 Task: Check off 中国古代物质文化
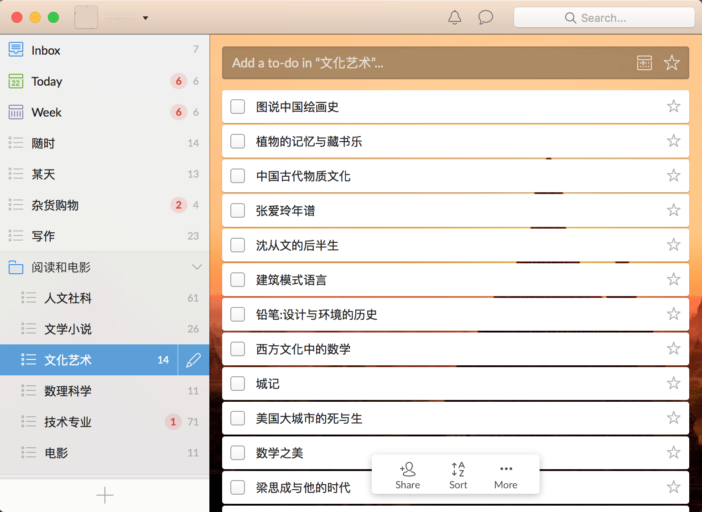(x=238, y=176)
